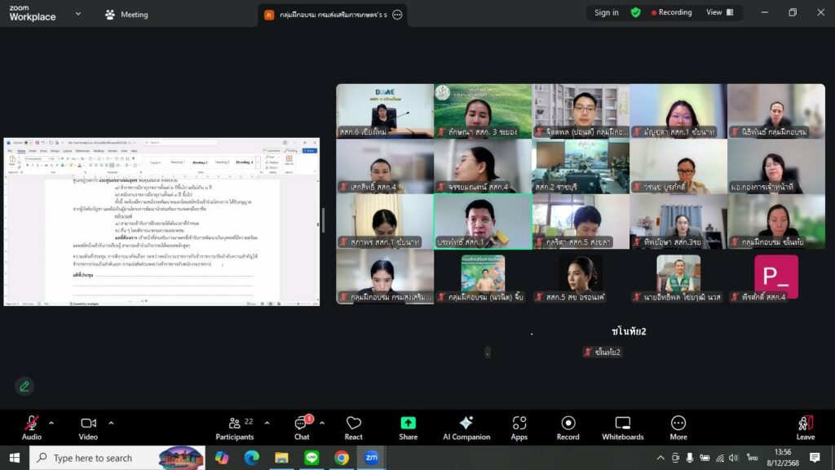This screenshot has height=470, width=835.
Task: Open the More options menu
Action: pos(678,426)
